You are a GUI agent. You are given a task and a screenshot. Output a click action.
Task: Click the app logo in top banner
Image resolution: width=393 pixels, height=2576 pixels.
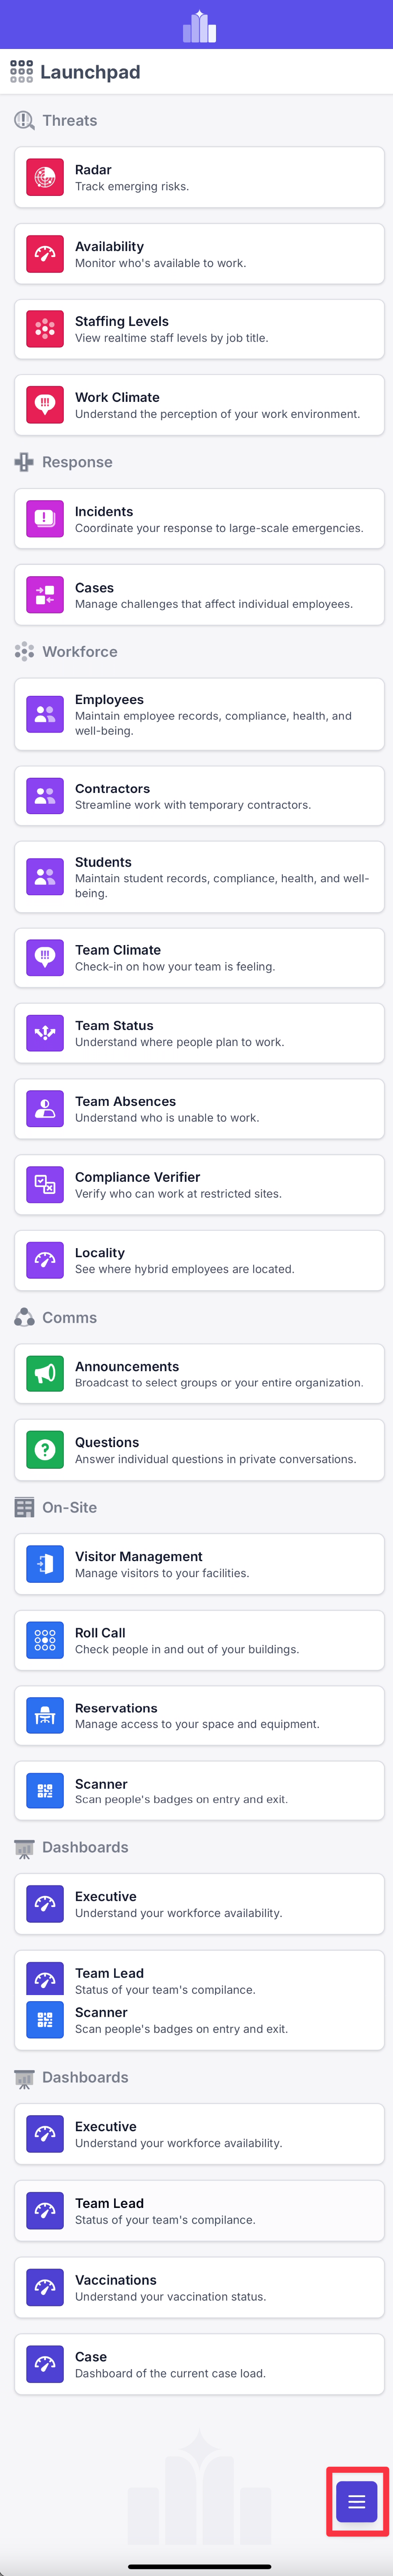pyautogui.click(x=200, y=26)
